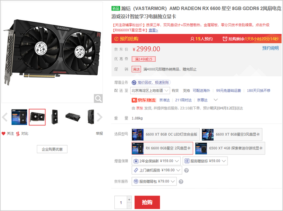Click the 对比 compare arrows icon
This screenshot has height=211, width=283.
[x=18, y=134]
